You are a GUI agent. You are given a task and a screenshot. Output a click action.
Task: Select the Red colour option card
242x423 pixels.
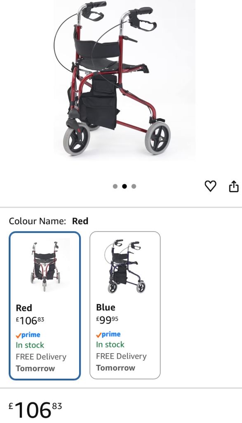point(45,306)
